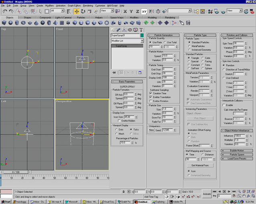Choose the Cube standard particle type
This screenshot has width=256, height=204.
203,58
